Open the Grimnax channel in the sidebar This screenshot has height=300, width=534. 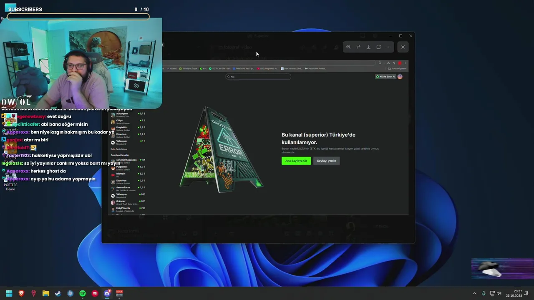(128, 202)
